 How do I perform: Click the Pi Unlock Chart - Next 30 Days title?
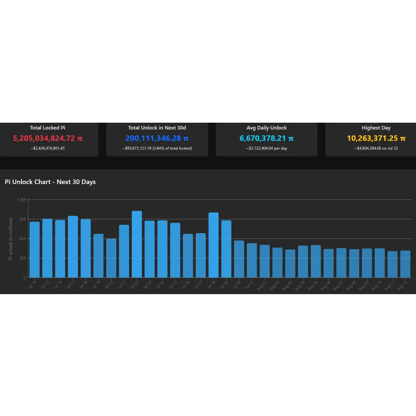click(50, 182)
